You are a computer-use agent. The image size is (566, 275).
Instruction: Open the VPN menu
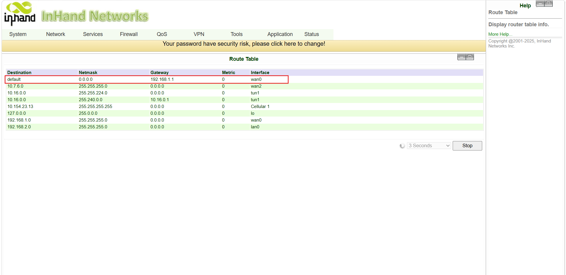coord(199,34)
